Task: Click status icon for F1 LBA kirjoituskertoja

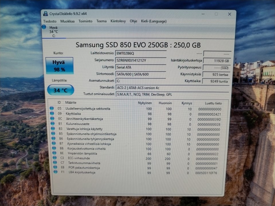Action: [x=56, y=172]
